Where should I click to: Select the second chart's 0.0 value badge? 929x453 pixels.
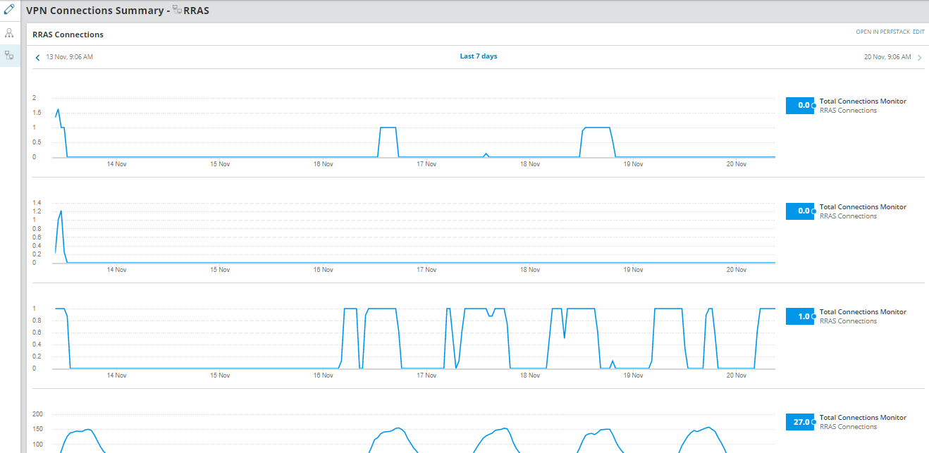[800, 211]
